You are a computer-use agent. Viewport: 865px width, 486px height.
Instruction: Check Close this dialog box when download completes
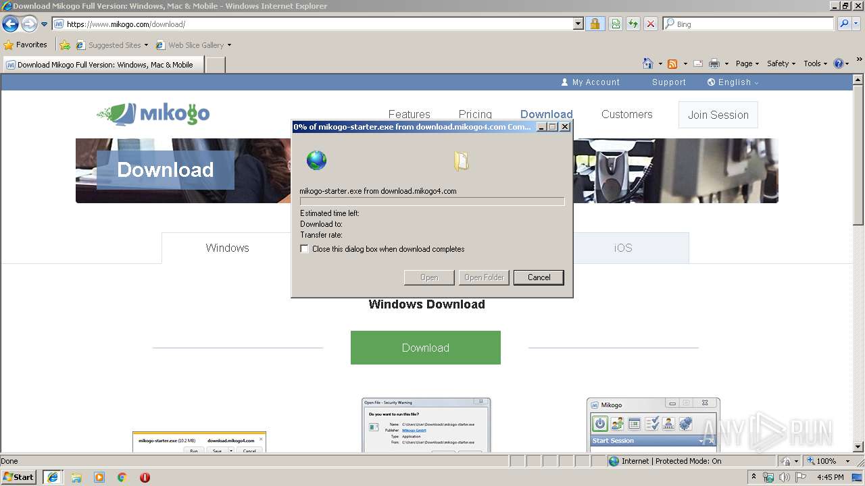point(305,249)
